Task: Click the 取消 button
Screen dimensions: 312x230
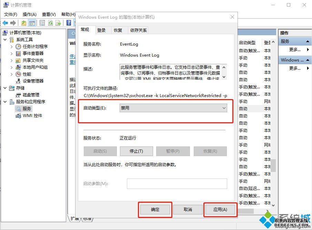Action: (188, 210)
